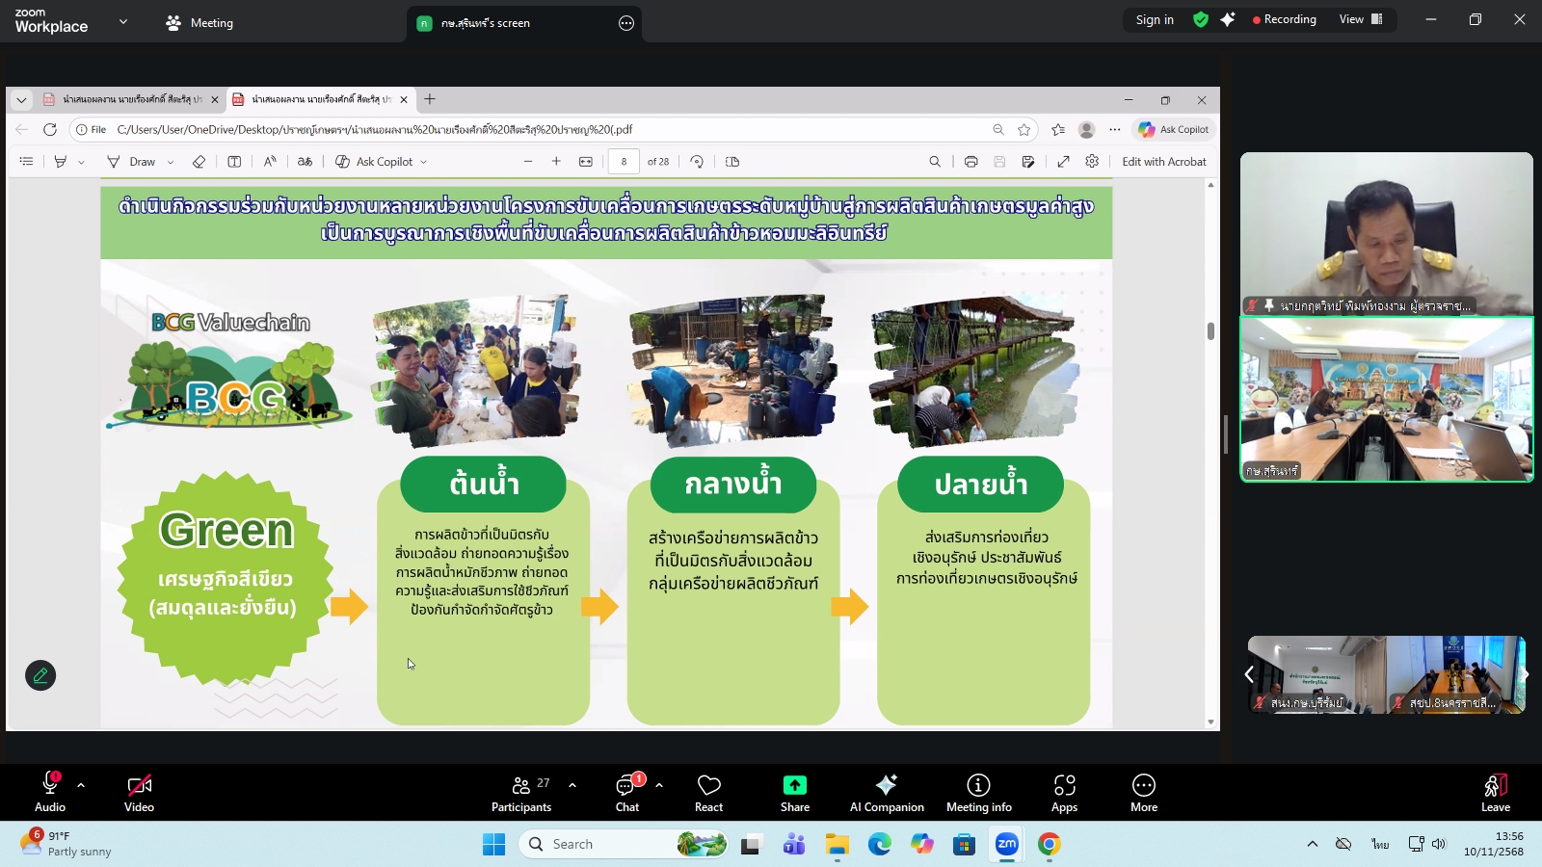Toggle fit-to-width page view in the PDF
The width and height of the screenshot is (1542, 867).
tap(586, 161)
